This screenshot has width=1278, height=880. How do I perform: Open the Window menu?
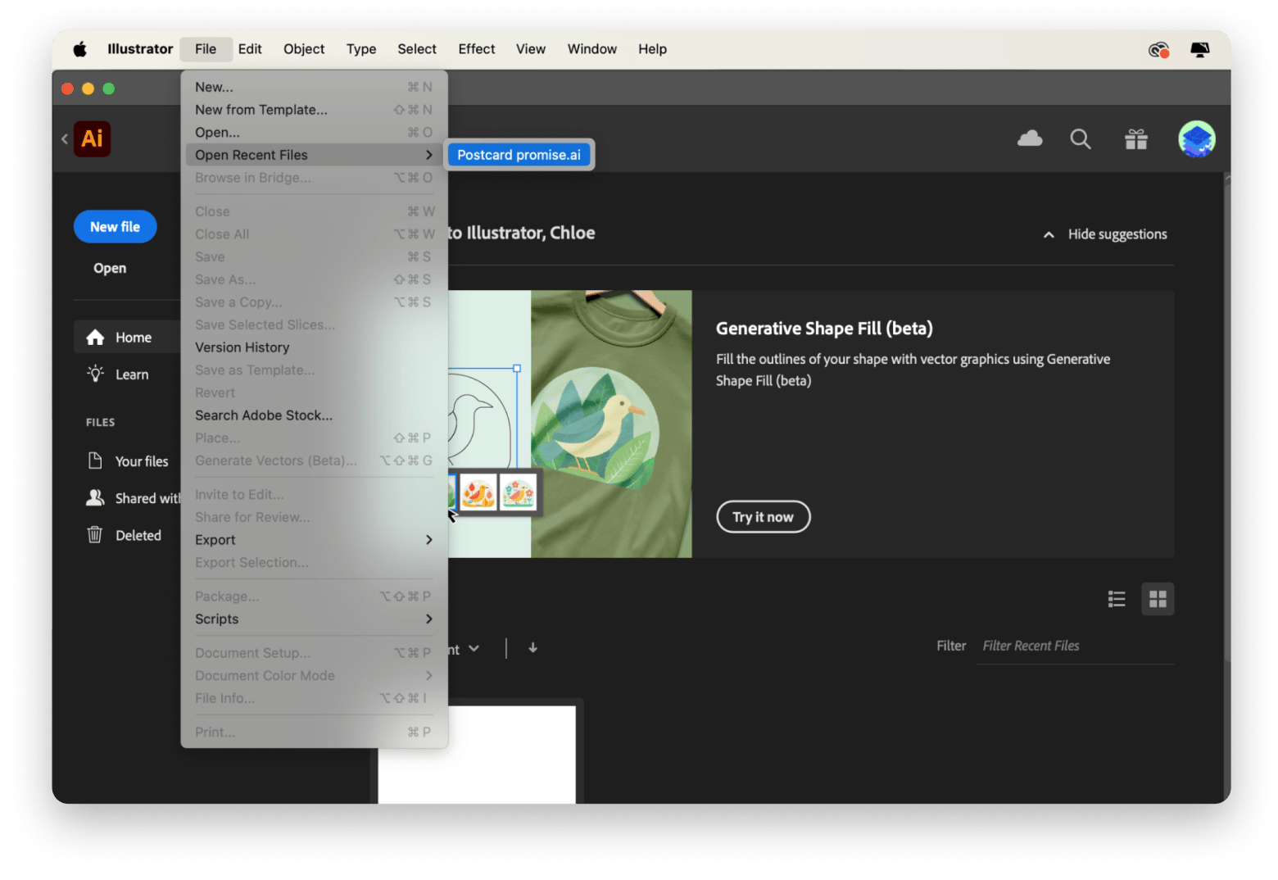point(592,49)
